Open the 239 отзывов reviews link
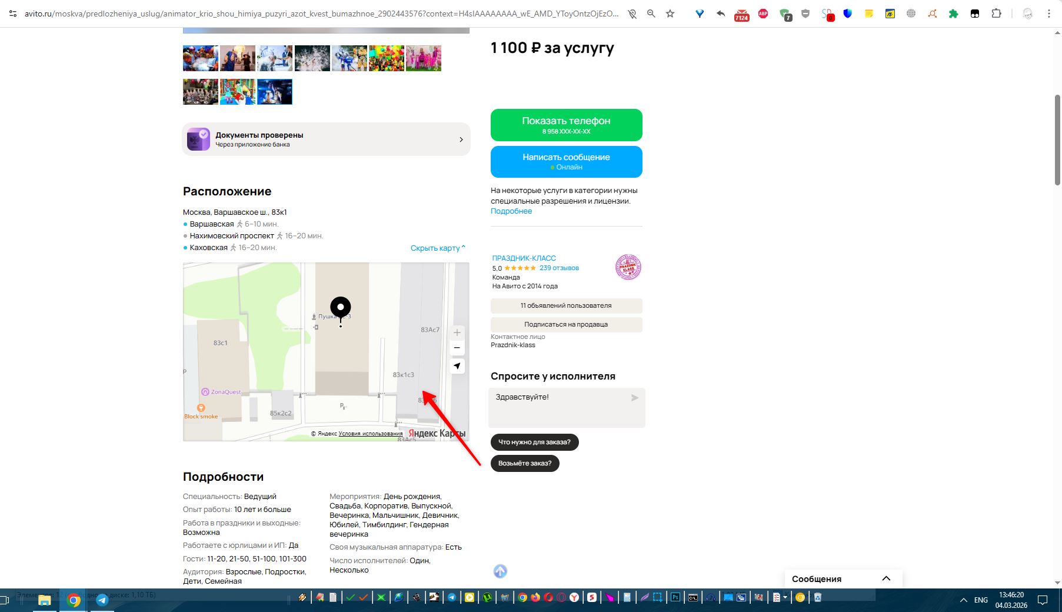 pos(559,268)
